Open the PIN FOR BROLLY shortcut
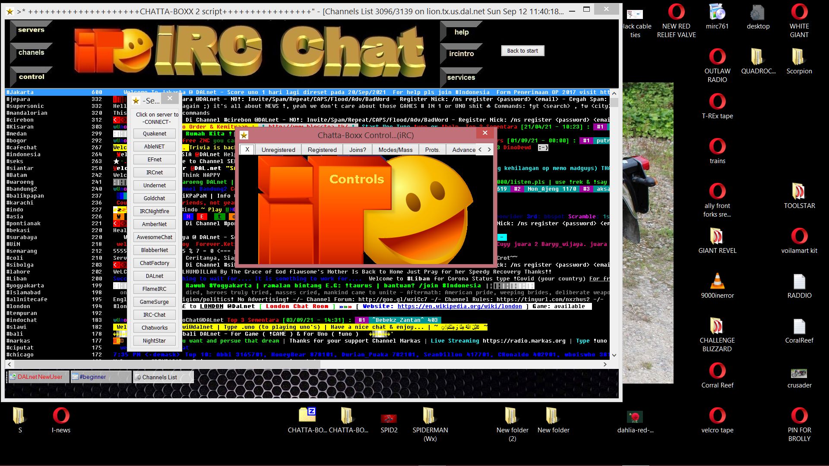The height and width of the screenshot is (466, 829). pos(799,425)
